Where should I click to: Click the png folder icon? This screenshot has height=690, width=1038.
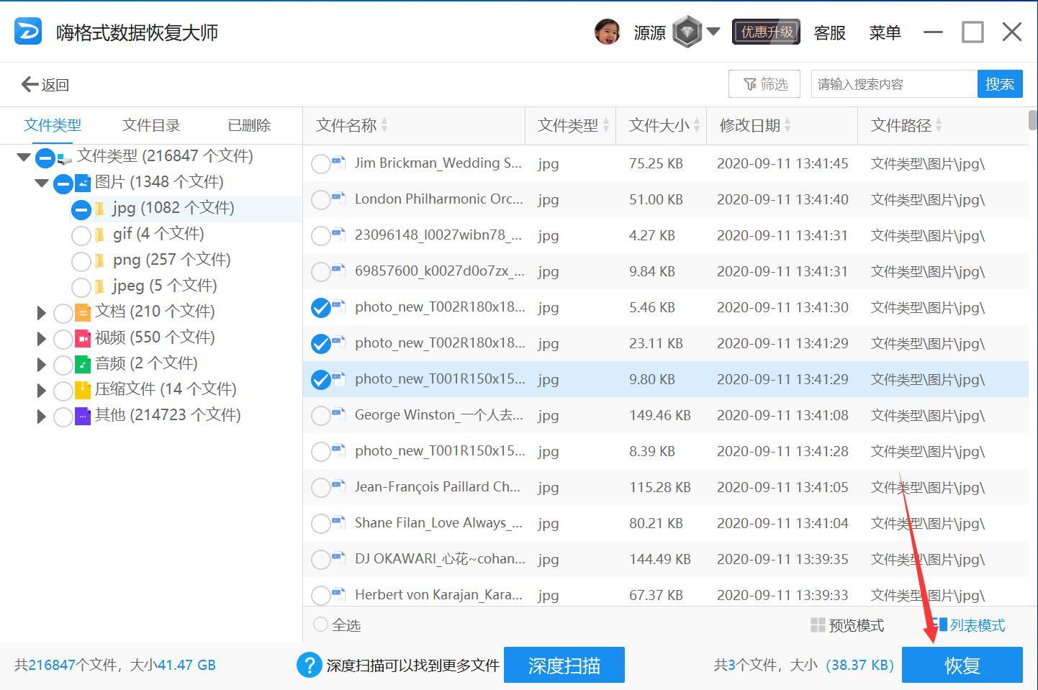pos(100,260)
